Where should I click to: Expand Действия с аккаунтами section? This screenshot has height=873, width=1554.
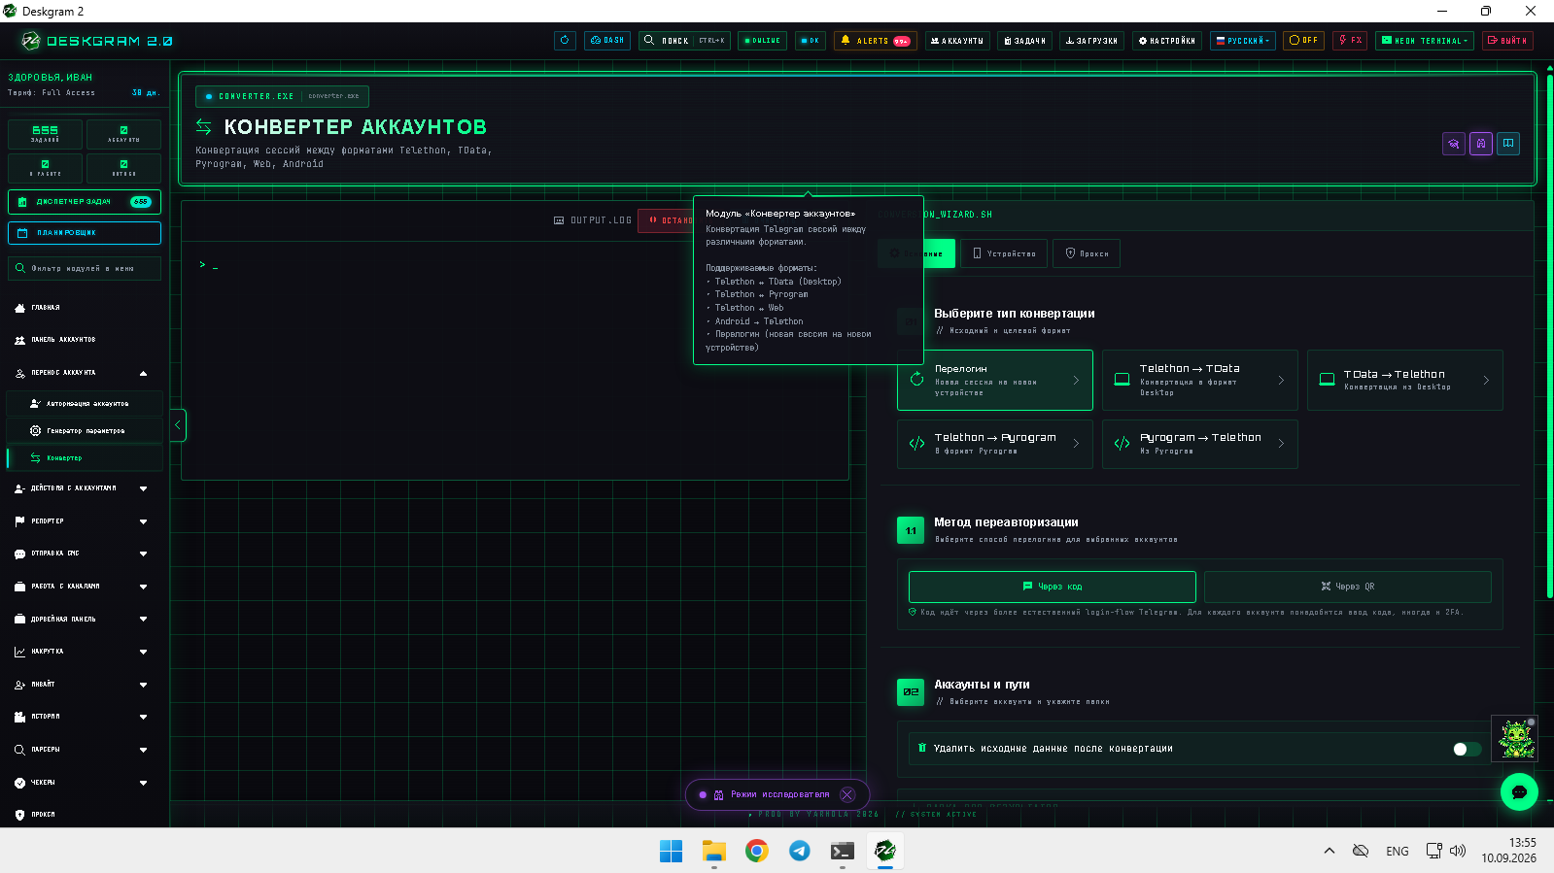point(83,488)
